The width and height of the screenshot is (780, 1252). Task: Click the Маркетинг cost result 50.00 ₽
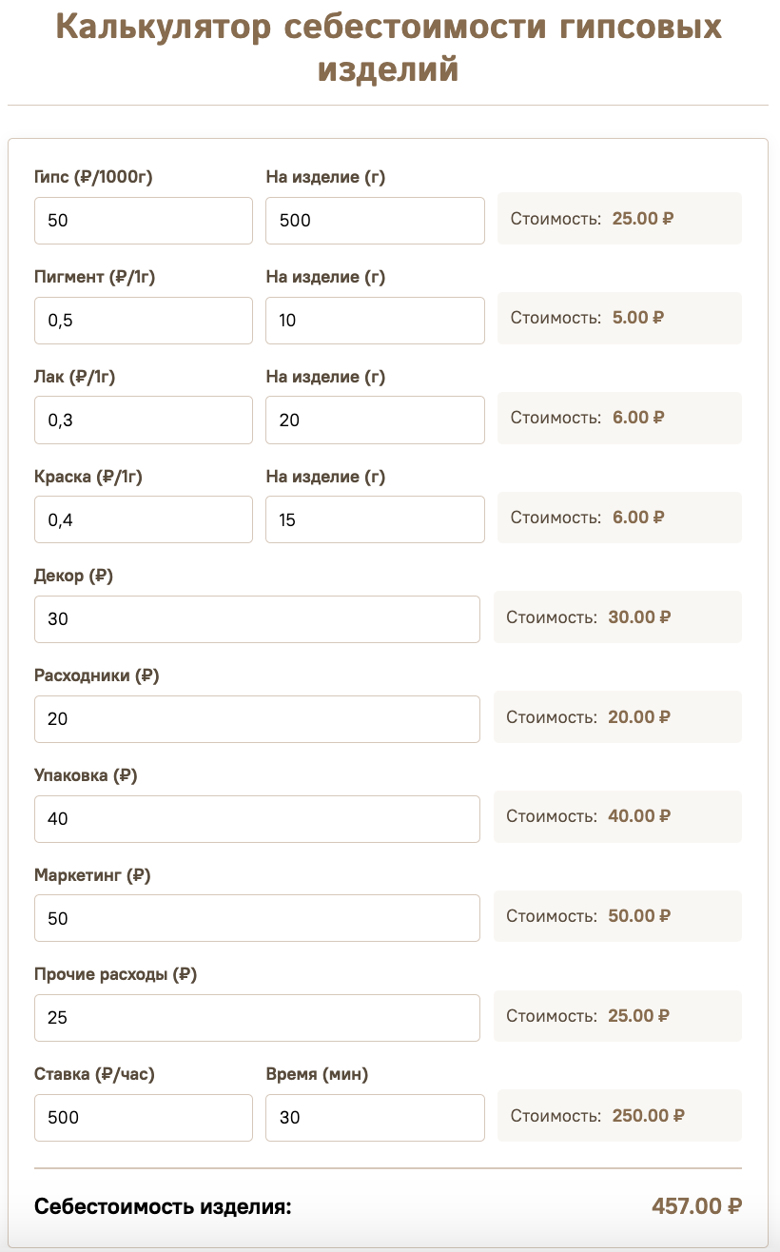pyautogui.click(x=639, y=916)
